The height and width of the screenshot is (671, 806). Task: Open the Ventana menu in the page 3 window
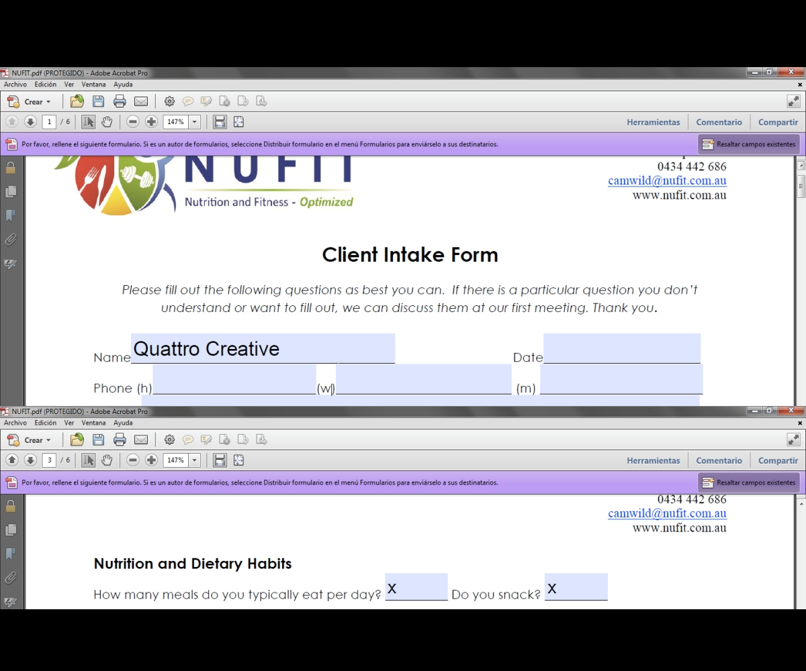(94, 423)
